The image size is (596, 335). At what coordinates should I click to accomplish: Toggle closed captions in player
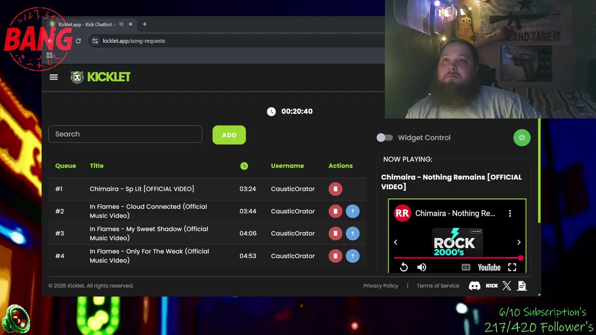point(466,268)
